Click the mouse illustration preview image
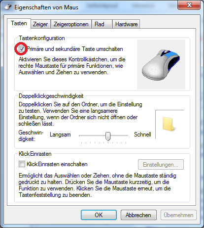Image resolution: width=204 pixels, height=228 pixels. tap(161, 64)
